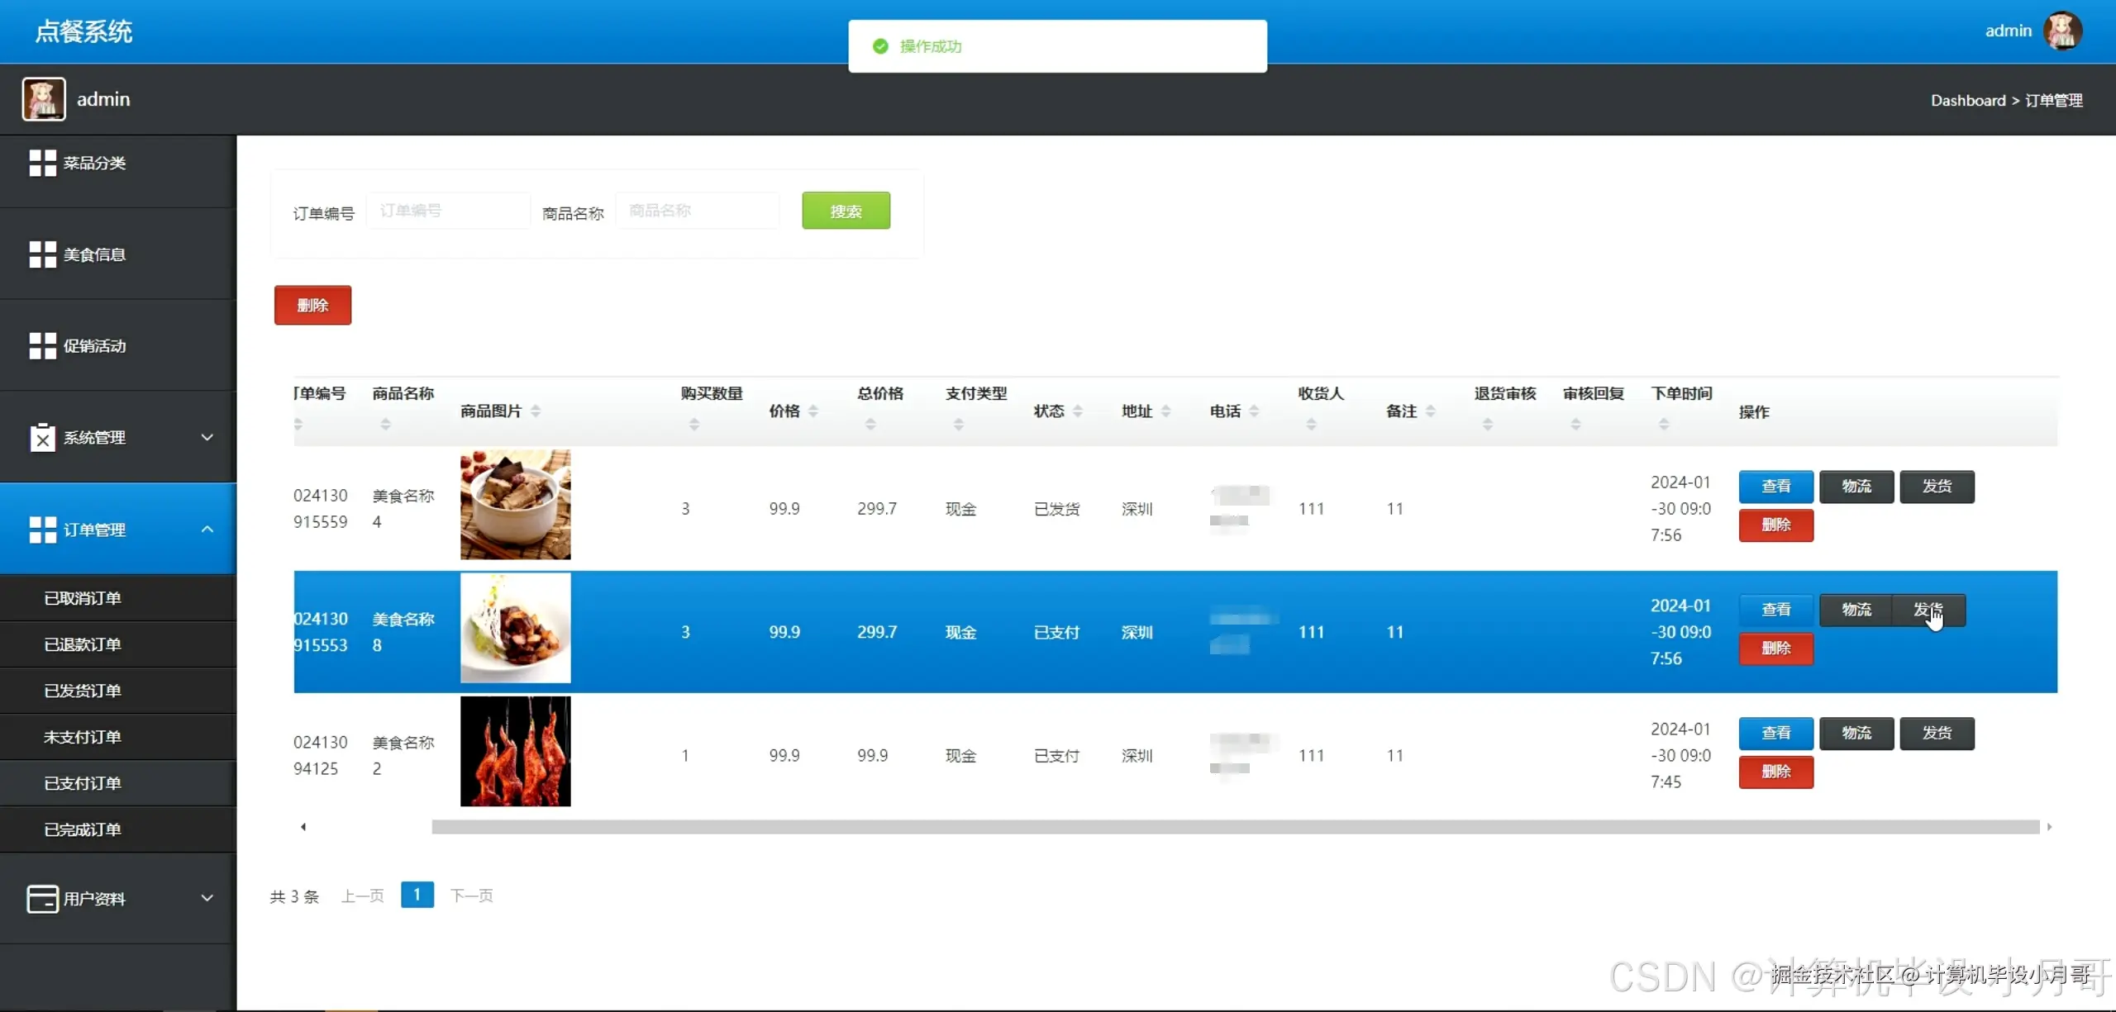Select the 已完成订单 submenu item

click(83, 829)
